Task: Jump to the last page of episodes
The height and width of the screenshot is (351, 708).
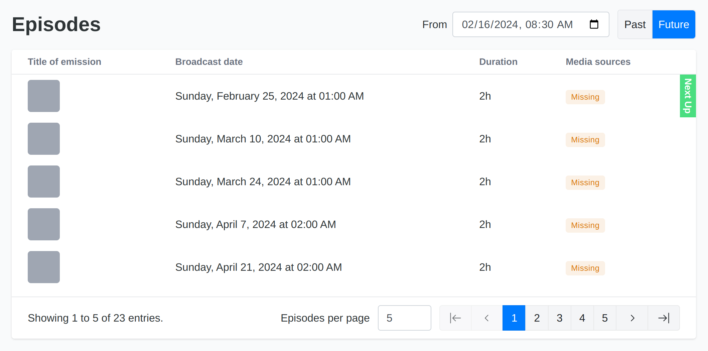Action: pos(664,318)
